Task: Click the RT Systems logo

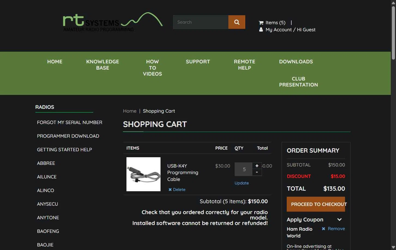Action: 113,22
